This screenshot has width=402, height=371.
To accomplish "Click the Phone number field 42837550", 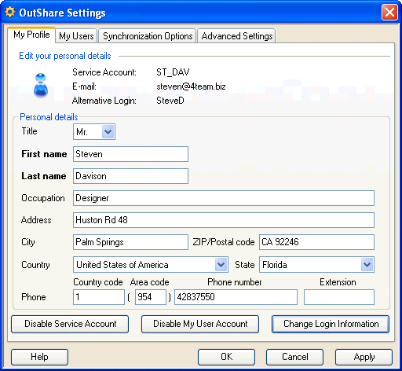I will click(x=236, y=297).
